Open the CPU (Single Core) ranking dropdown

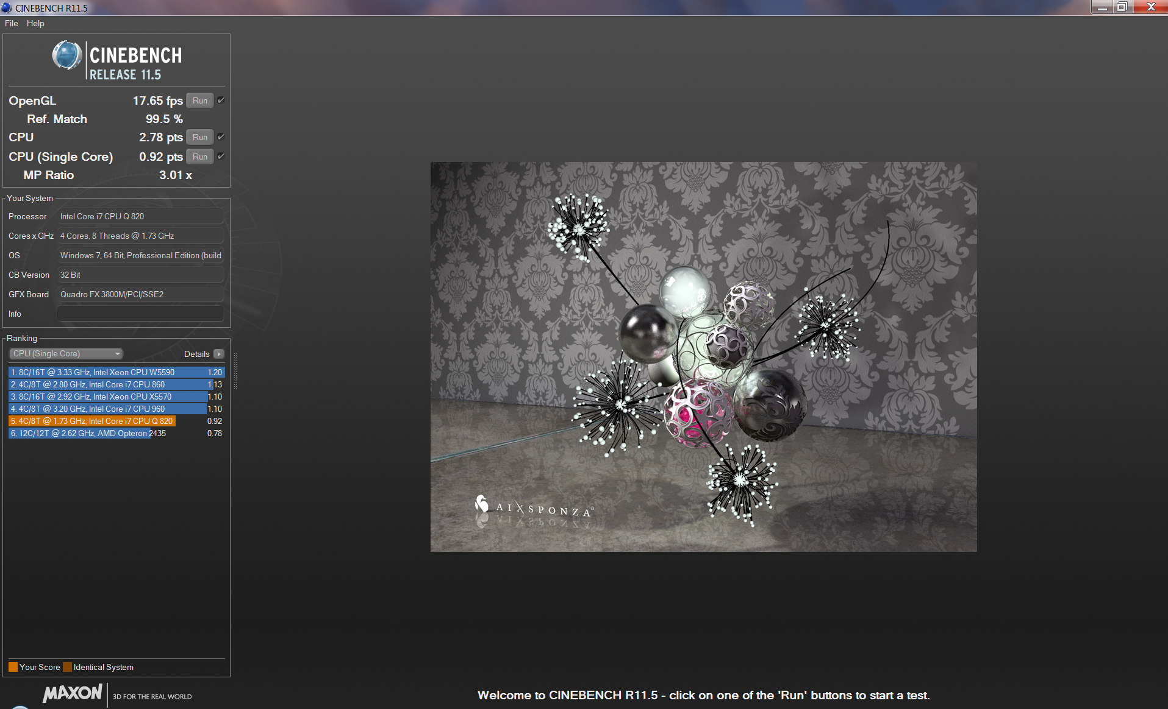click(66, 354)
